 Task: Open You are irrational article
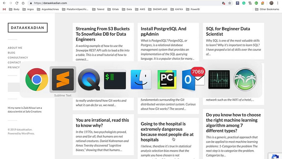(102, 123)
